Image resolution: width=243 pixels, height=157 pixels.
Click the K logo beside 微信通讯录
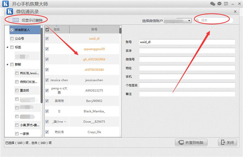coord(10,12)
